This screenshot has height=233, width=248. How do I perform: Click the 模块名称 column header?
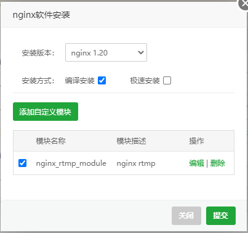(50, 141)
